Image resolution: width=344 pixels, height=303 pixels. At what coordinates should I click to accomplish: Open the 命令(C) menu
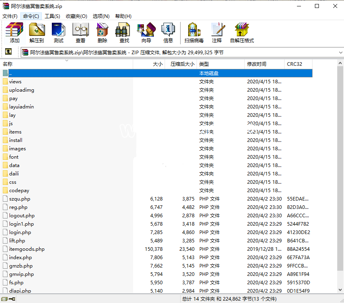[31, 16]
